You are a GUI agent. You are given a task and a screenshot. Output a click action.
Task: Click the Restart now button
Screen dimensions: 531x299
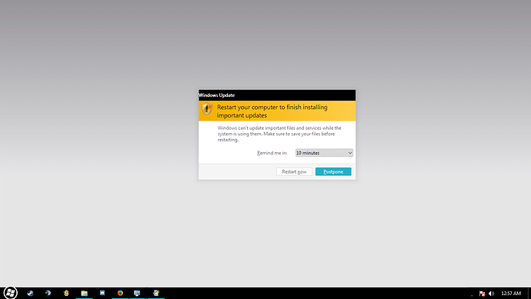point(294,172)
